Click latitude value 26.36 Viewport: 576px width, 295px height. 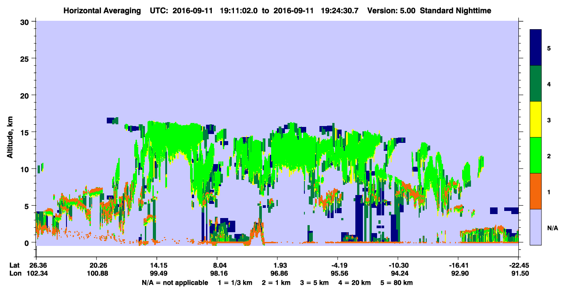(x=36, y=265)
